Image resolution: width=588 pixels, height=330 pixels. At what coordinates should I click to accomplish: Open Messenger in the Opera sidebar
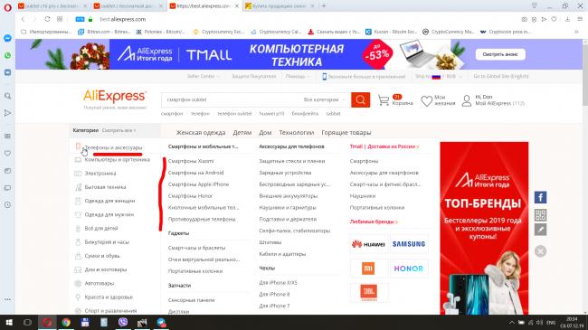(x=7, y=38)
